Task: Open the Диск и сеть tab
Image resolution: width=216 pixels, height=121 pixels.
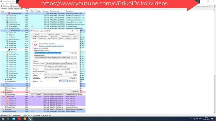Action: 54,37
